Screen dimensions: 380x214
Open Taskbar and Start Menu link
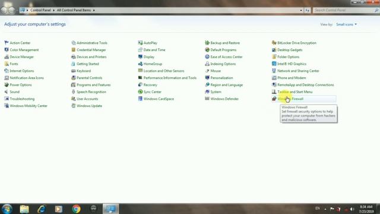point(295,92)
